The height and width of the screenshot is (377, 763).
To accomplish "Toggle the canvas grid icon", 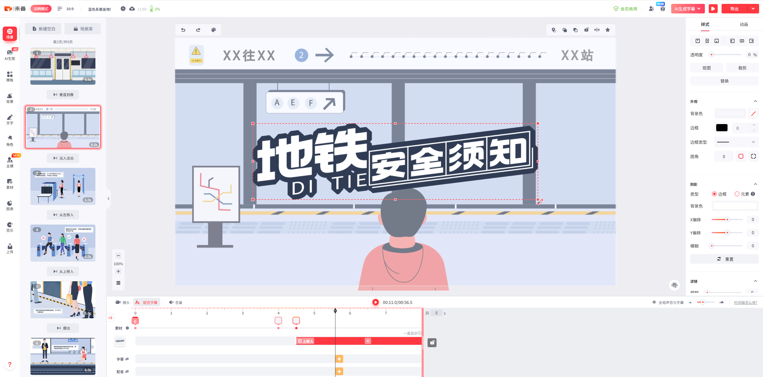I will [118, 283].
